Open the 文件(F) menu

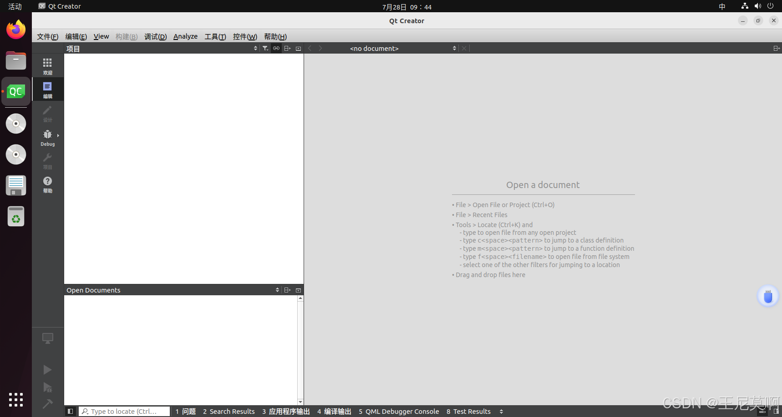click(47, 36)
